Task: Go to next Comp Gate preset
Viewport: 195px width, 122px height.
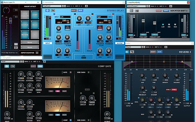Action: [x=23, y=61]
